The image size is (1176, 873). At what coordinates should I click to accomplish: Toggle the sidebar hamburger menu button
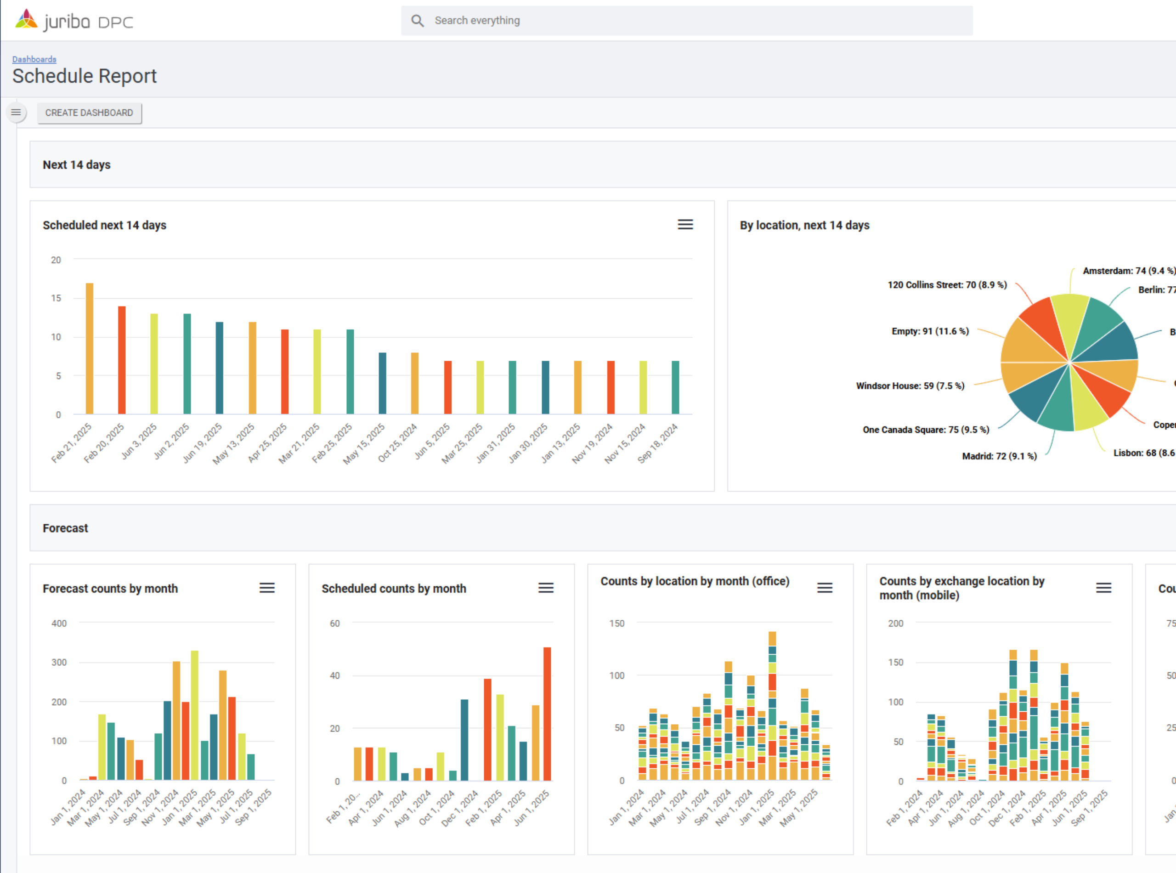click(x=16, y=113)
